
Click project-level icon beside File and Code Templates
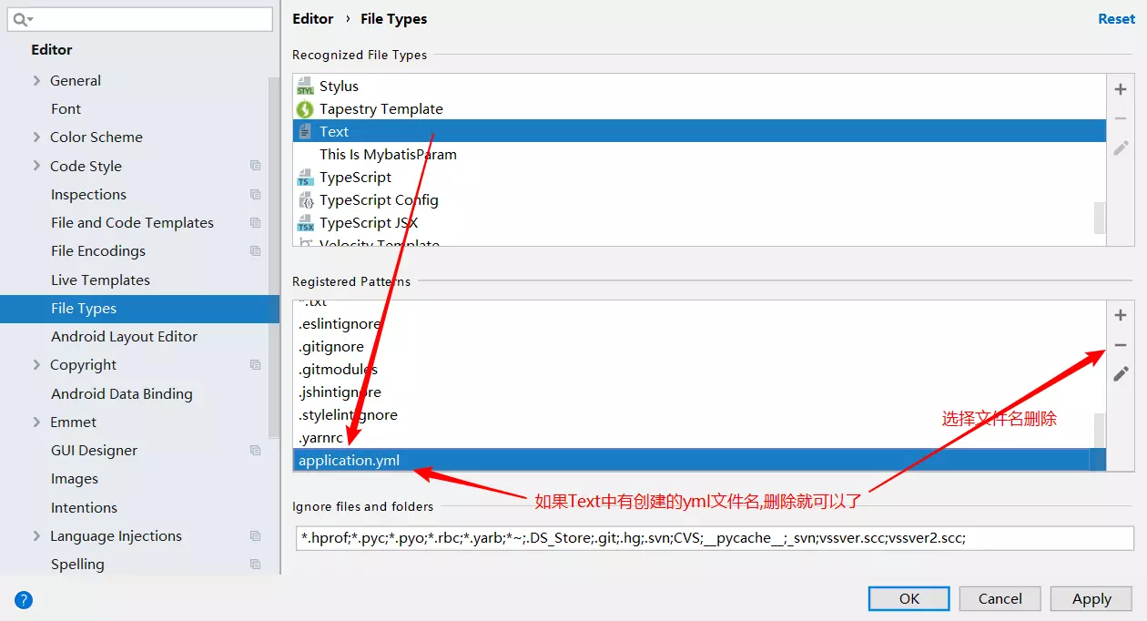tap(256, 222)
